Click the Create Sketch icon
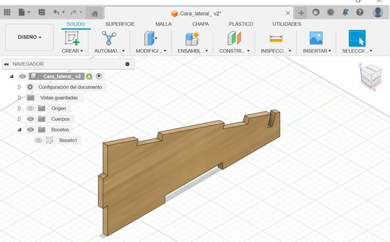Viewport: 390px width, 242px height. 72,38
